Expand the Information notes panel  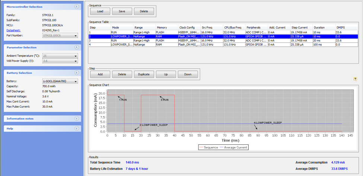[77, 118]
